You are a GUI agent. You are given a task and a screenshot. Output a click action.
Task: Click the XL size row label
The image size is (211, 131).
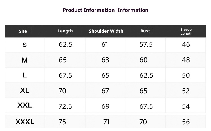25,90
